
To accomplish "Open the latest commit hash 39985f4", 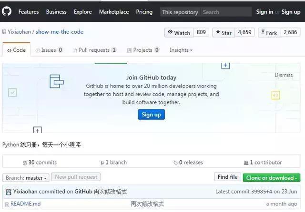I will (x=262, y=192).
